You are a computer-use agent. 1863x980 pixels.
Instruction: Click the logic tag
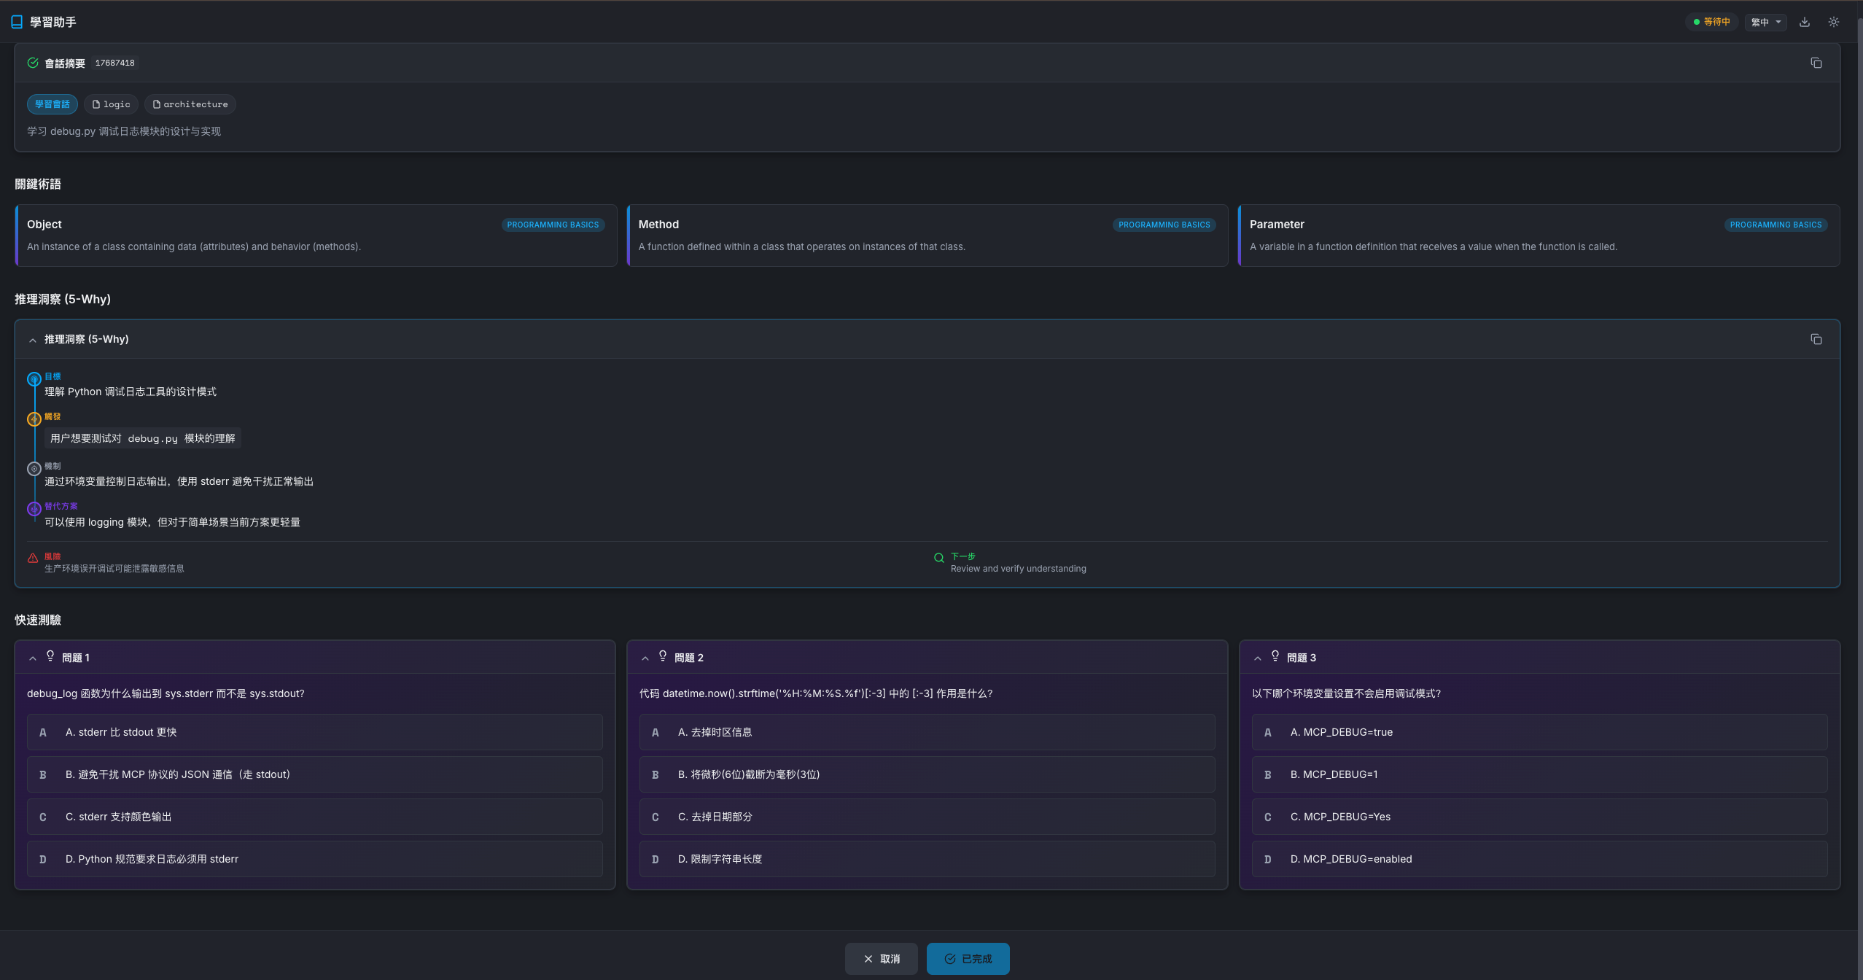pyautogui.click(x=111, y=104)
